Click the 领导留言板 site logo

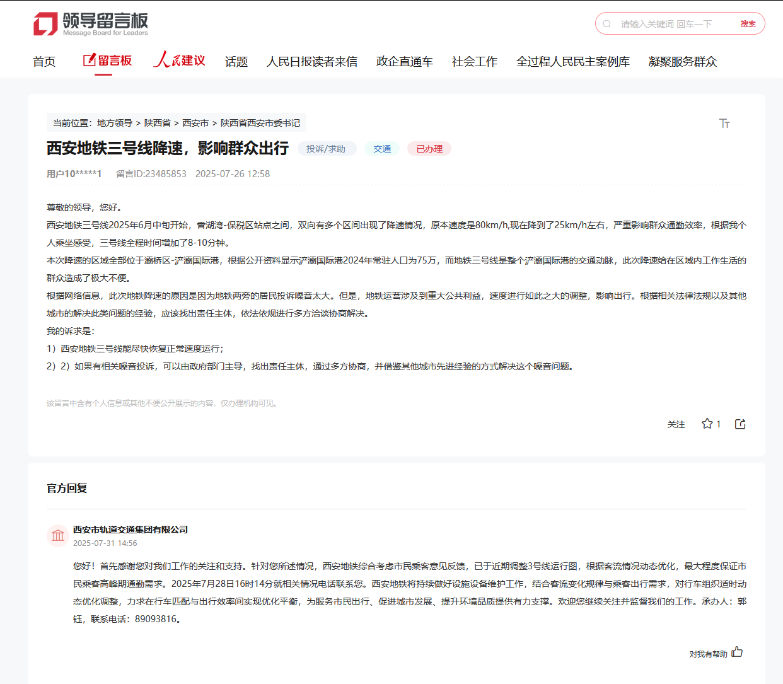pos(90,24)
